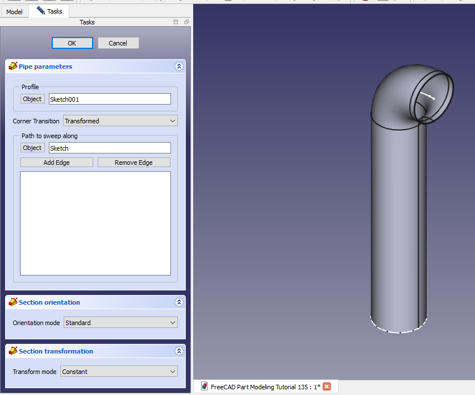Collapse the Section transformation section
The image size is (475, 395).
tap(179, 351)
